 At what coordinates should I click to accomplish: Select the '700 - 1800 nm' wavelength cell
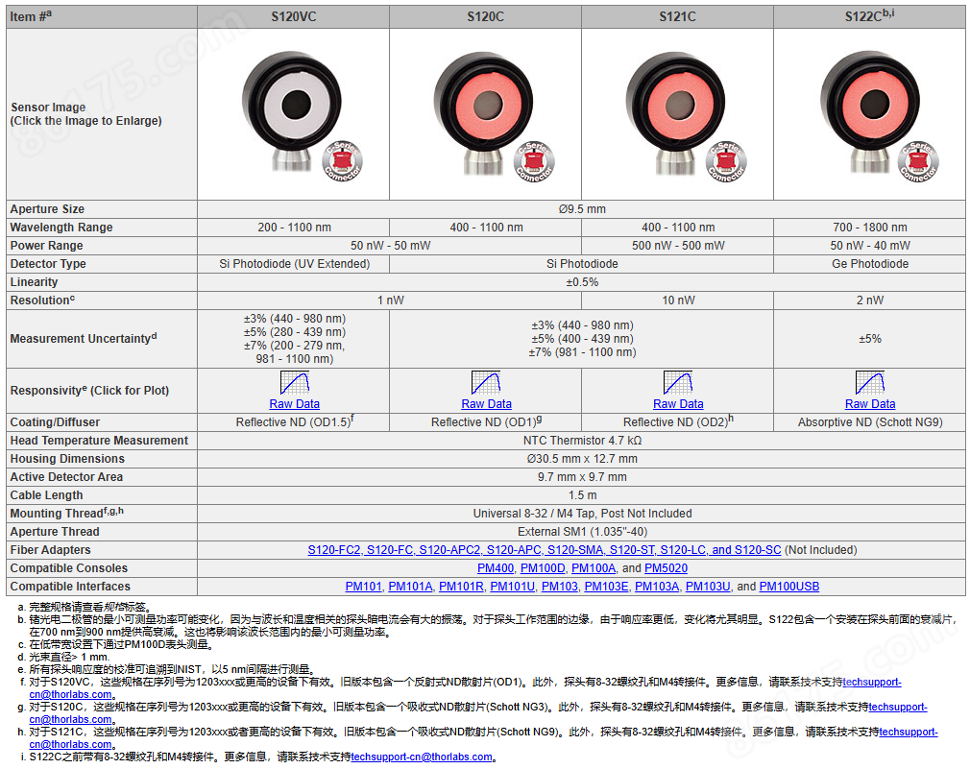[x=870, y=228]
